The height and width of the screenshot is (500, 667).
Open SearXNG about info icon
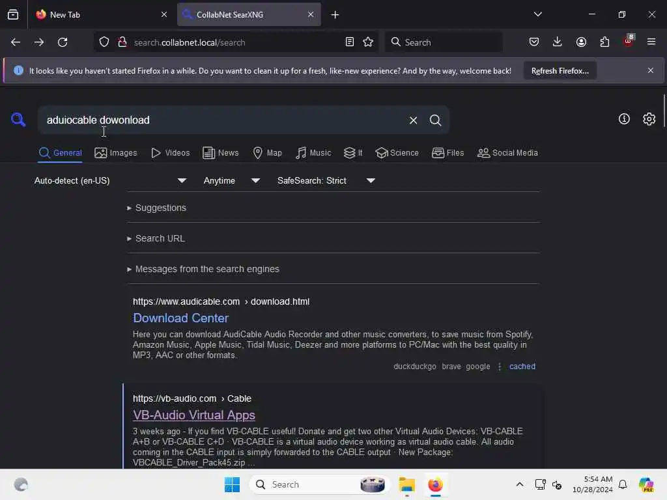click(x=624, y=119)
